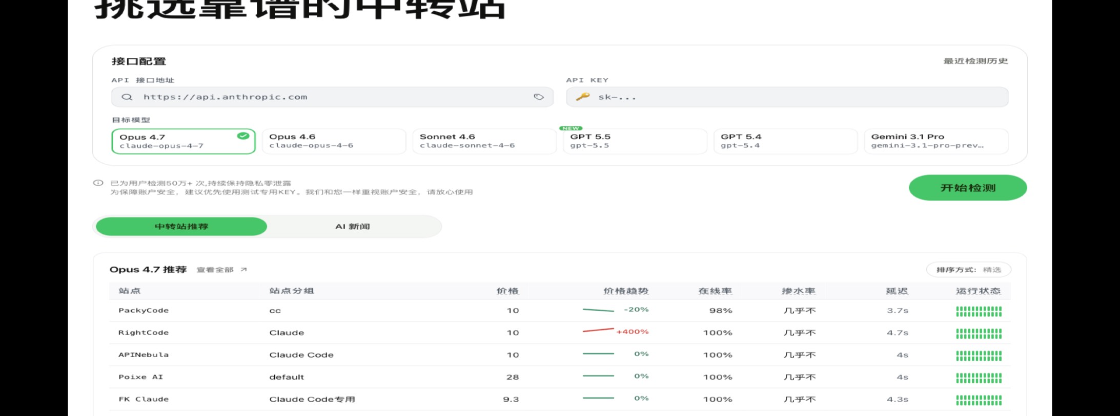The height and width of the screenshot is (416, 1120).
Task: Click APINebula price trend sparkline
Action: click(x=598, y=354)
